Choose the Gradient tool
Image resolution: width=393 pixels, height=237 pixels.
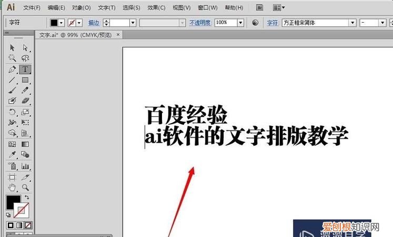pyautogui.click(x=25, y=144)
